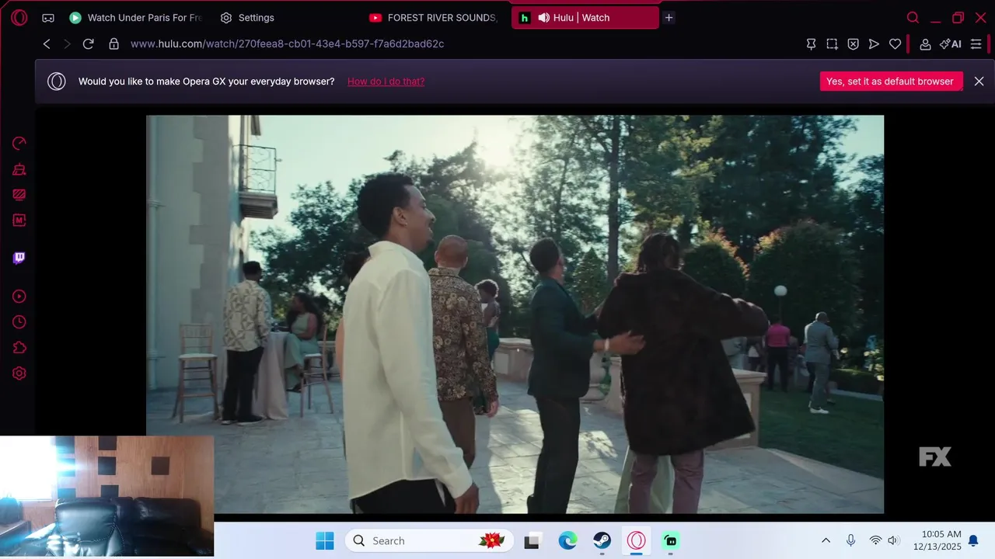Open the 10:05 AM clock calendar

937,540
